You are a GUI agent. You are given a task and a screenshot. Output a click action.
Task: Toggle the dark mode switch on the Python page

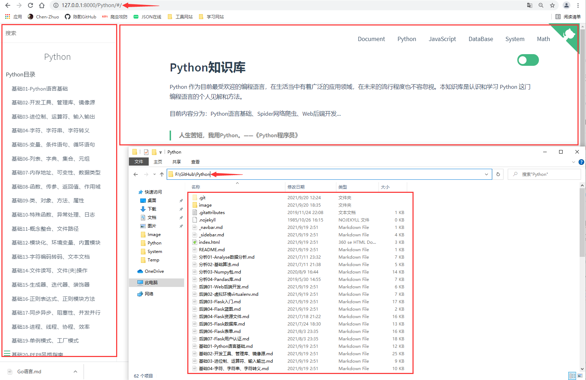coord(528,60)
